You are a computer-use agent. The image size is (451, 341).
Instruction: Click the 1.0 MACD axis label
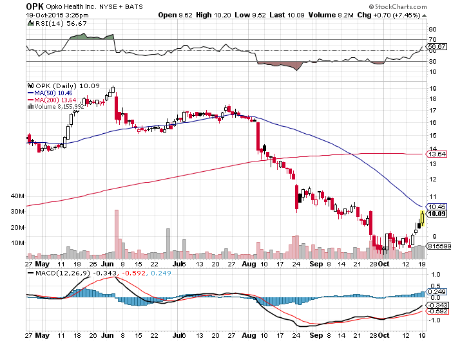pos(436,274)
